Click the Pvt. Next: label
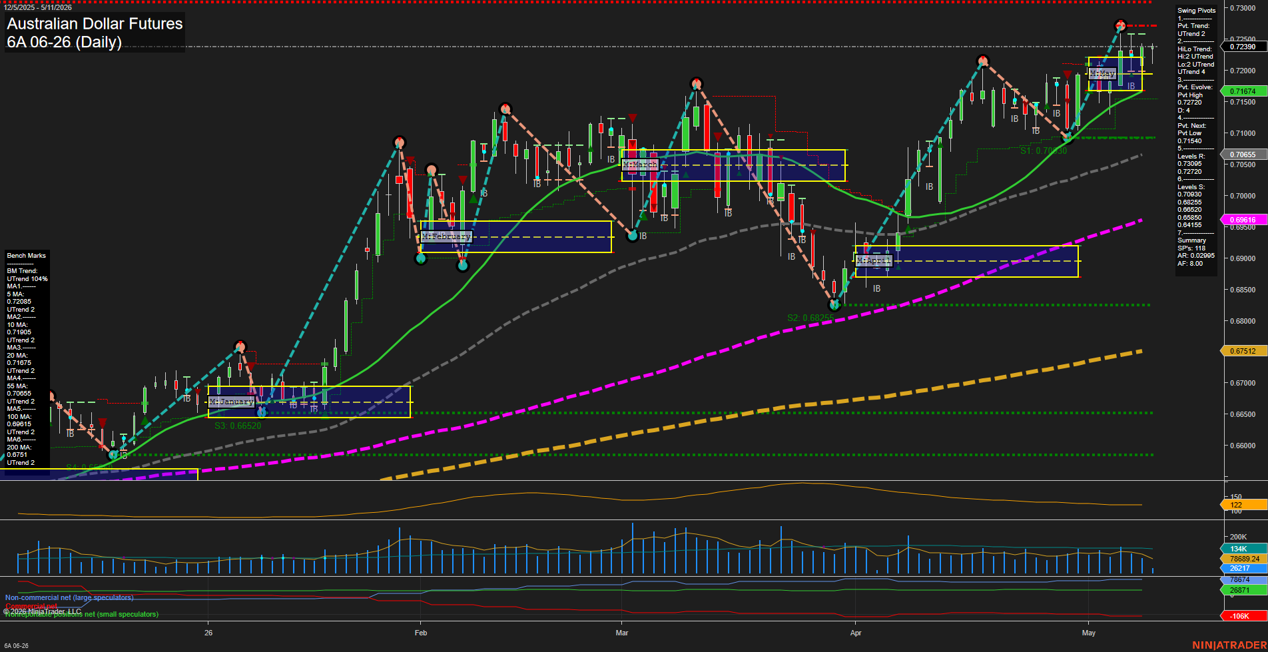The image size is (1268, 652). [1192, 126]
